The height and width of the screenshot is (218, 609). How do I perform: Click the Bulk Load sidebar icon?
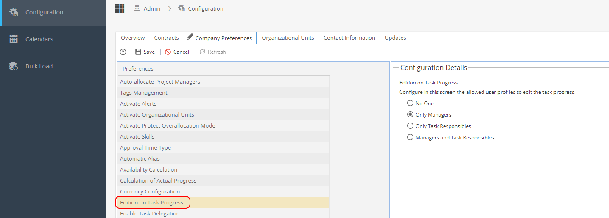[14, 66]
